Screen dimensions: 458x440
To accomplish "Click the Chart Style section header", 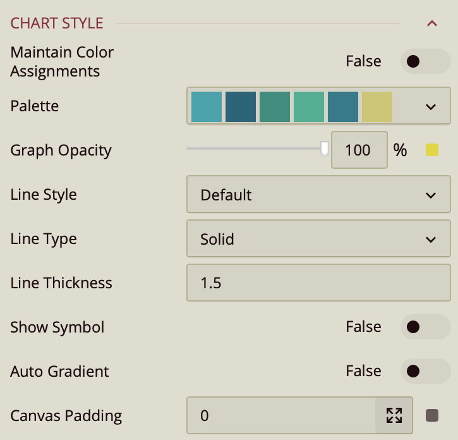I will pos(57,24).
